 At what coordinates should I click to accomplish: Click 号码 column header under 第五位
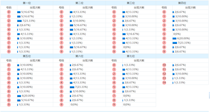click(x=9, y=60)
